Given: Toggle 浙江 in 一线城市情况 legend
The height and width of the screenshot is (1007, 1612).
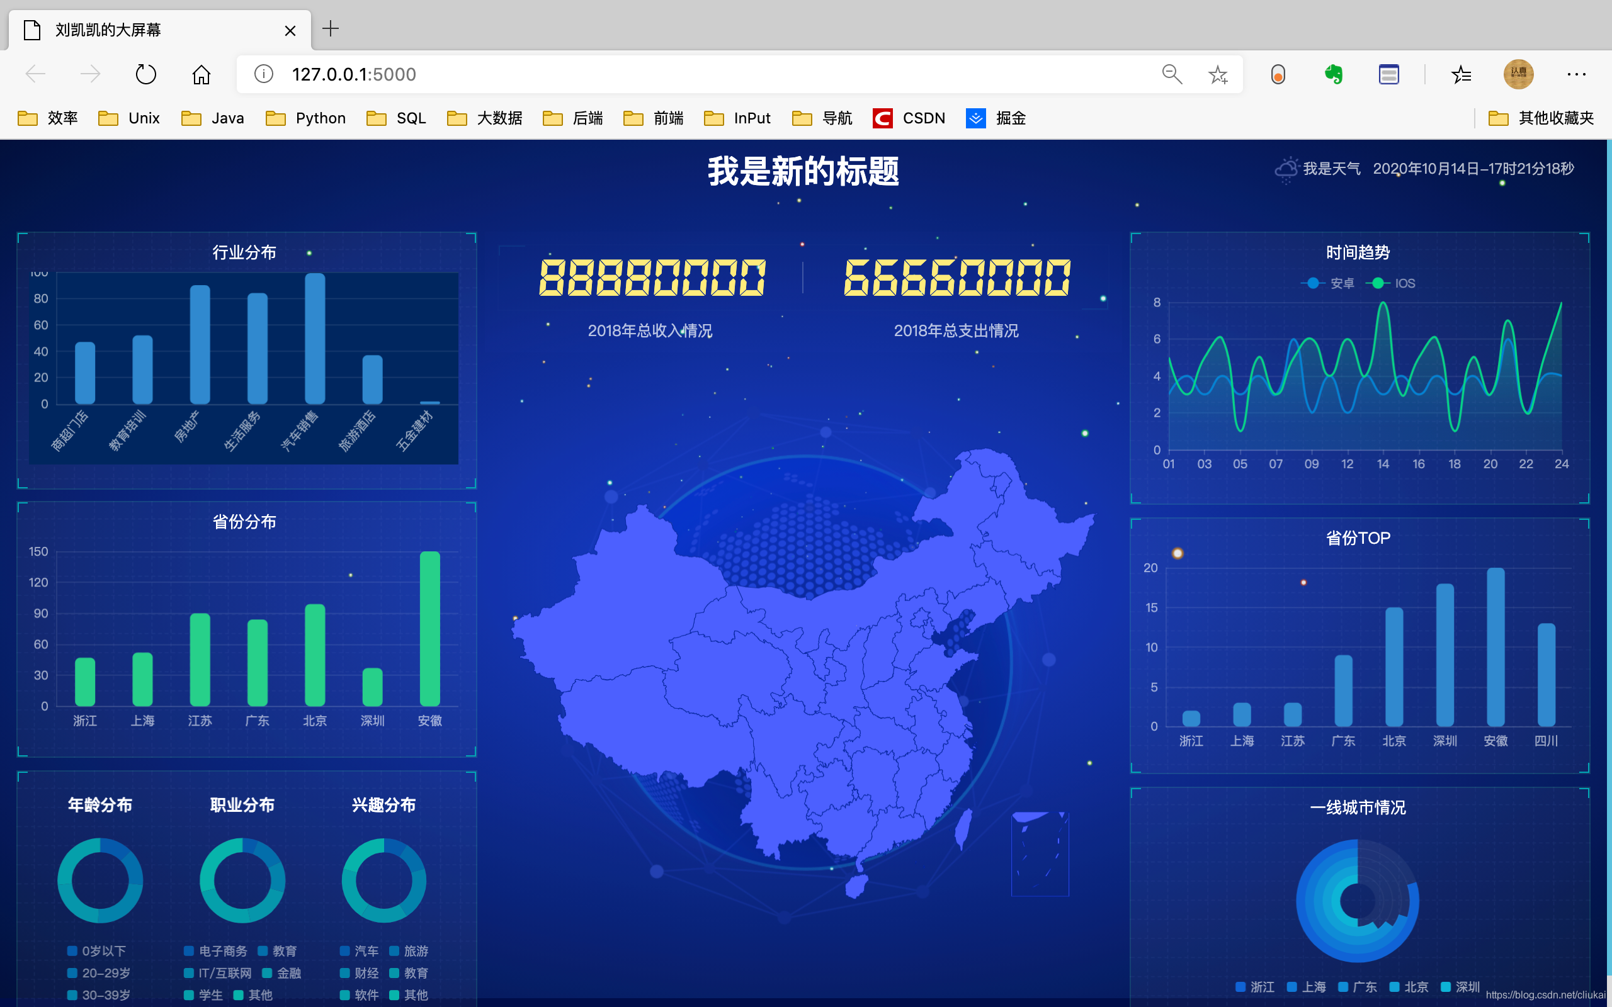Looking at the screenshot, I should point(1255,987).
